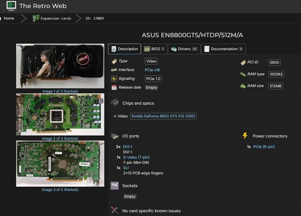Click the Chips and specs heading
Screen dimensions: 301x216
(x=138, y=103)
